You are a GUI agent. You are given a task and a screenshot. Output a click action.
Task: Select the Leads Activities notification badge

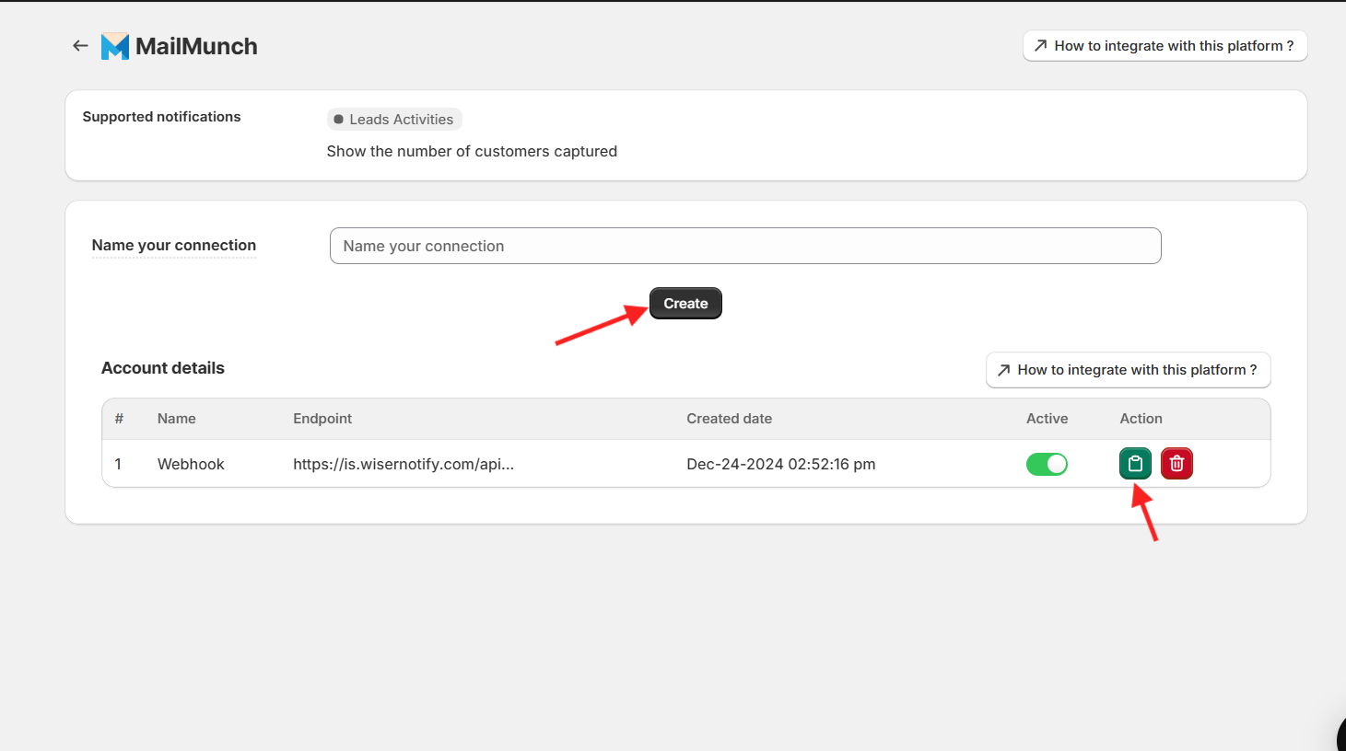click(x=393, y=120)
